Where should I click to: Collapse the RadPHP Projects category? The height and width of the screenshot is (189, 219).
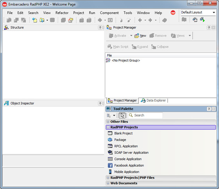pos(108,127)
